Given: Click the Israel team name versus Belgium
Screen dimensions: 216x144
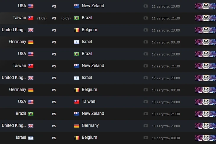Looking at the screenshot, I should (x=21, y=138).
